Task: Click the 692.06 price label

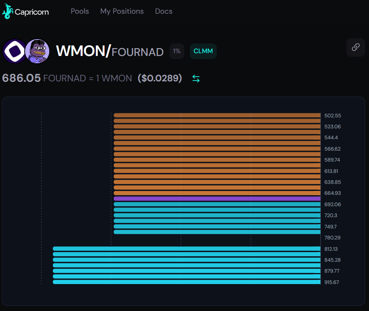Action: [333, 205]
